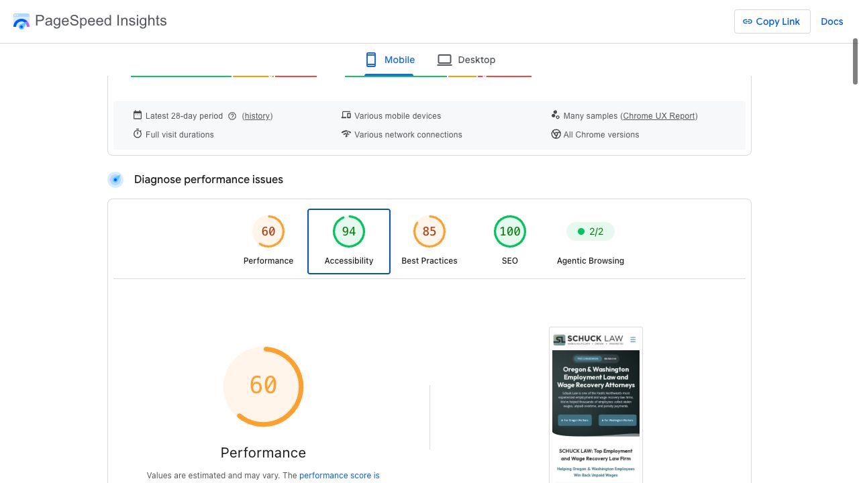Click the wifi icon beside Various network connections
The image size is (859, 483).
[346, 134]
